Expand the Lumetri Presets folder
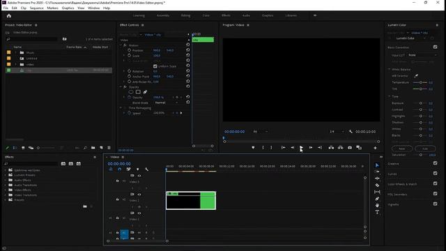 click(x=5, y=175)
